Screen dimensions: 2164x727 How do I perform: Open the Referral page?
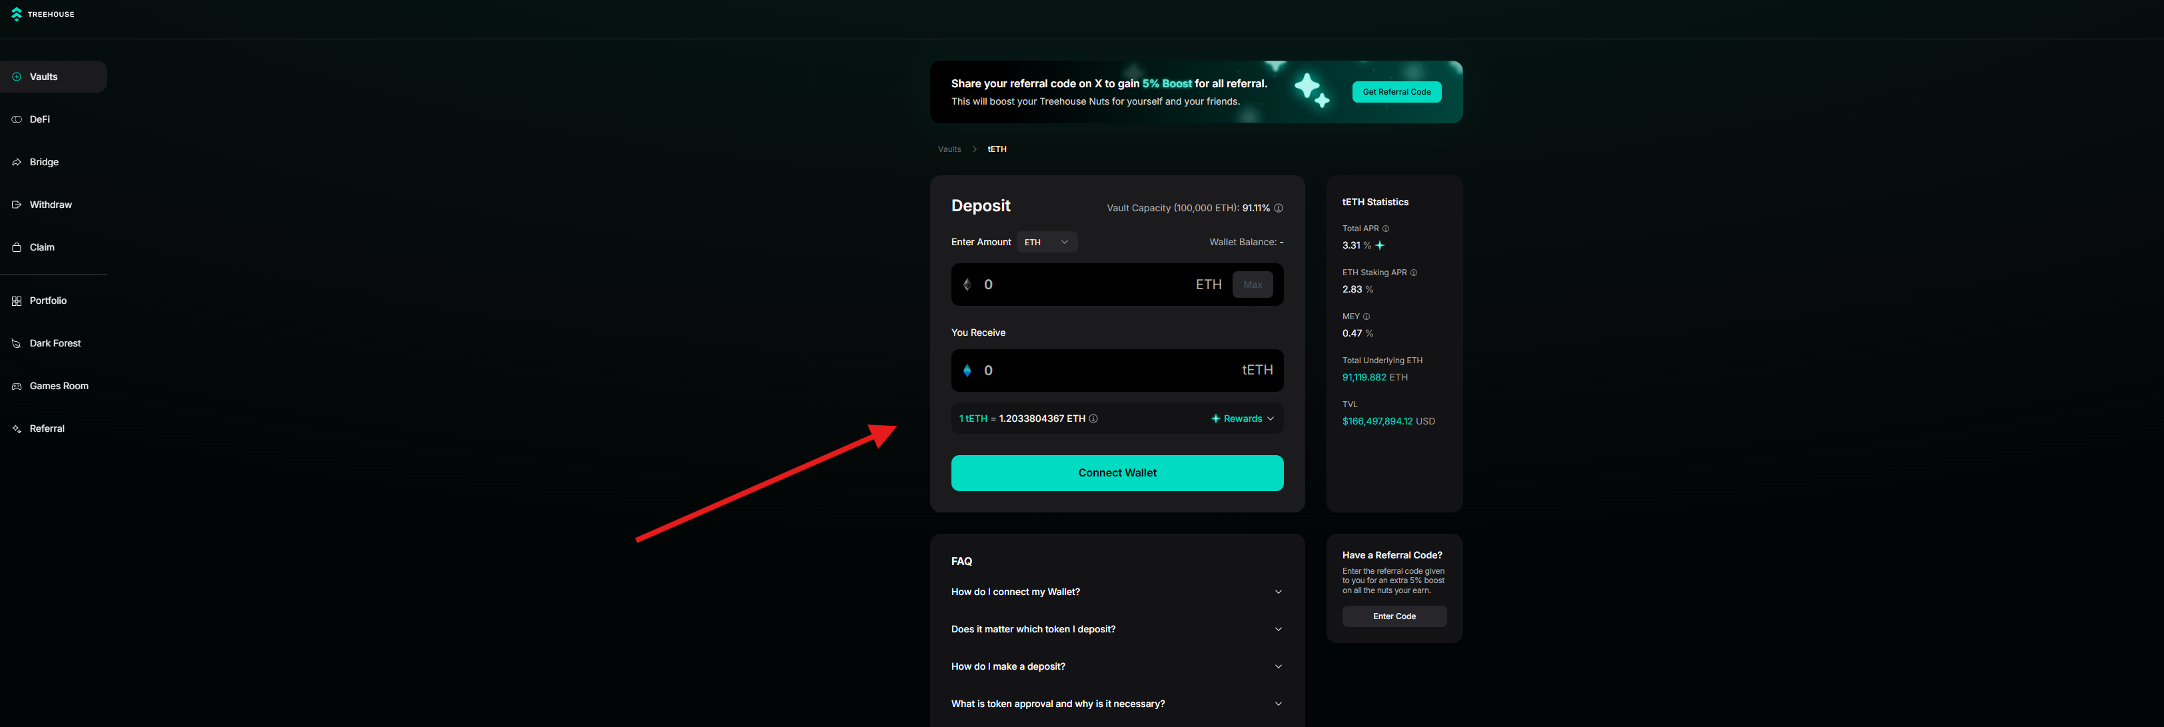tap(54, 428)
